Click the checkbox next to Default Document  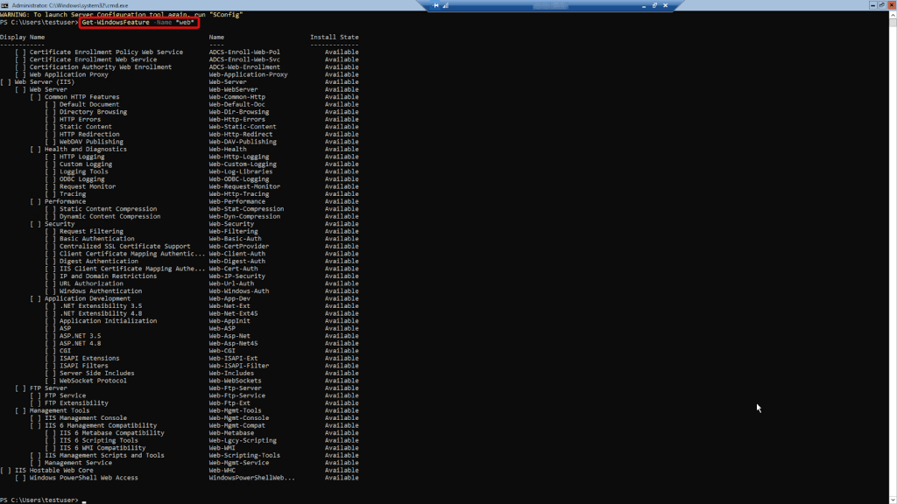[51, 105]
